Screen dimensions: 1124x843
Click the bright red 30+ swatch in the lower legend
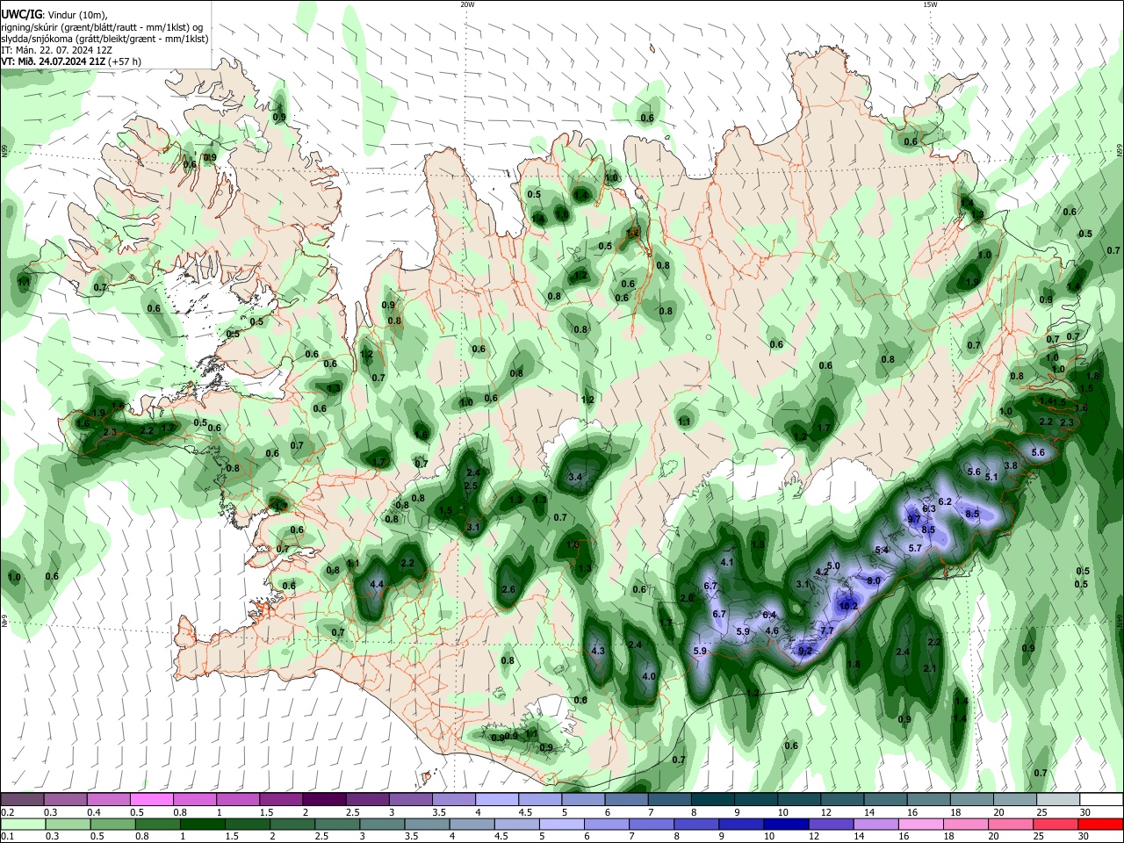point(1101,824)
